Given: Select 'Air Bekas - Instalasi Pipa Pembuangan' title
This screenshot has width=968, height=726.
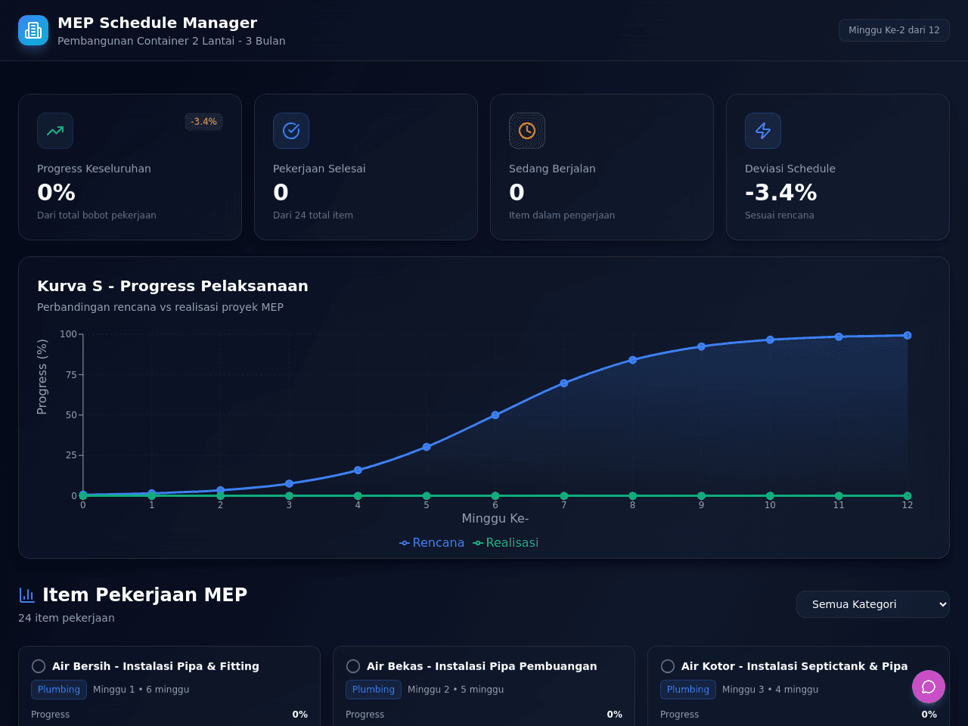Looking at the screenshot, I should click(482, 666).
